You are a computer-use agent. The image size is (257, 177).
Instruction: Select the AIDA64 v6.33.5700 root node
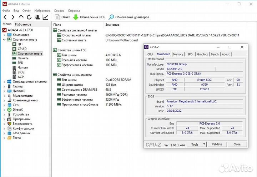click(x=20, y=30)
